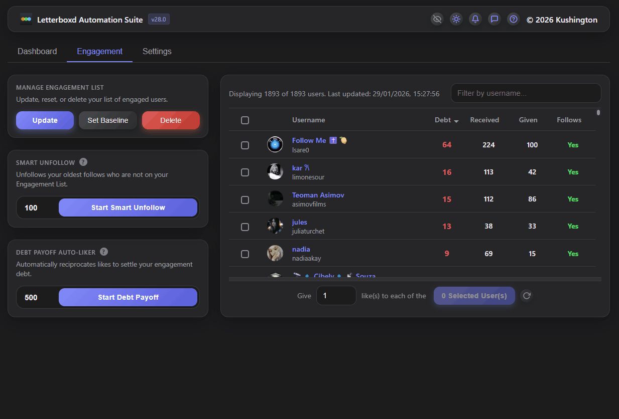Click the debt value 9 for nadia
The image size is (619, 419).
click(447, 254)
